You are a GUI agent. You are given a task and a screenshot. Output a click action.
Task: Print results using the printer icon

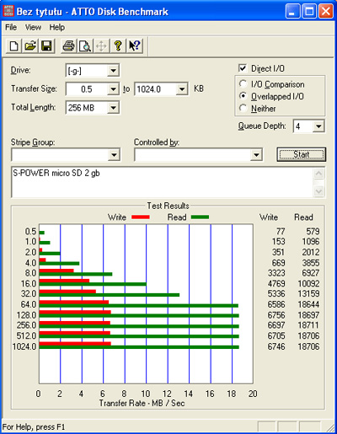point(68,46)
